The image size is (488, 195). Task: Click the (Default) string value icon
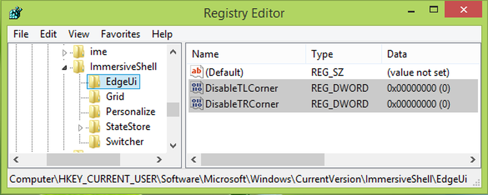coord(197,72)
